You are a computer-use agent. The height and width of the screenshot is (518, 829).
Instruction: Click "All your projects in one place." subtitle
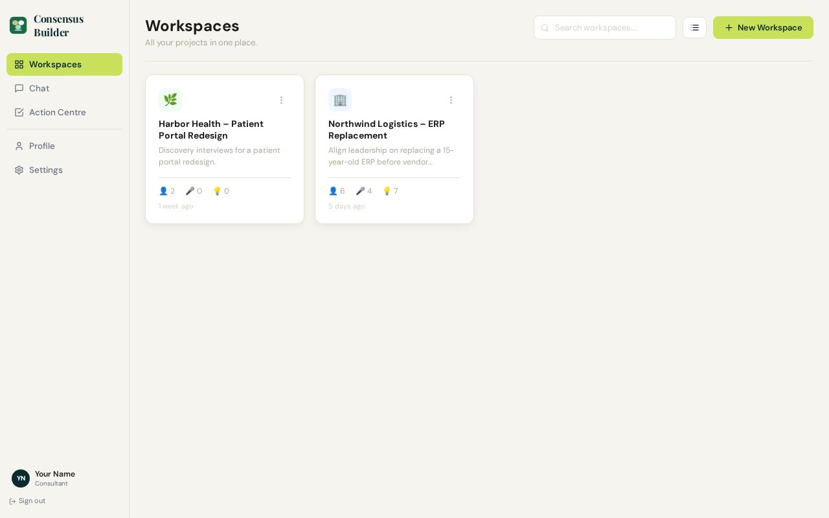tap(201, 43)
